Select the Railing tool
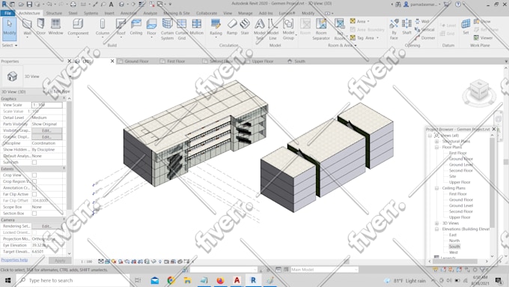509x287 pixels. tap(216, 27)
